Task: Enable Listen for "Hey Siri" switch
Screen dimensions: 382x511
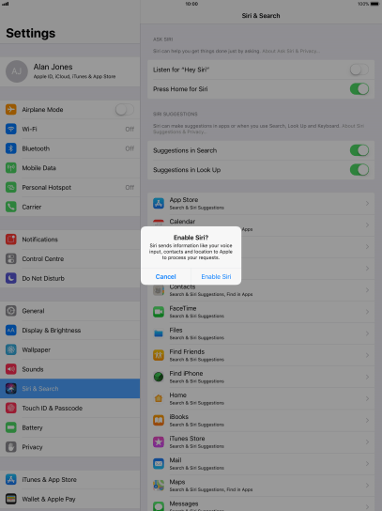Action: point(359,70)
